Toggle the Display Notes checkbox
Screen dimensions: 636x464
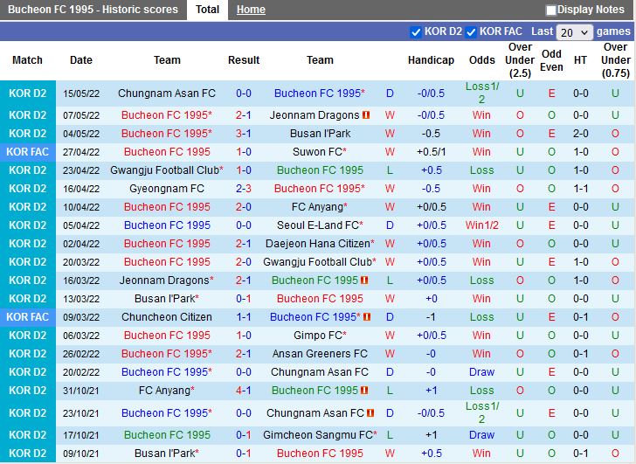550,10
